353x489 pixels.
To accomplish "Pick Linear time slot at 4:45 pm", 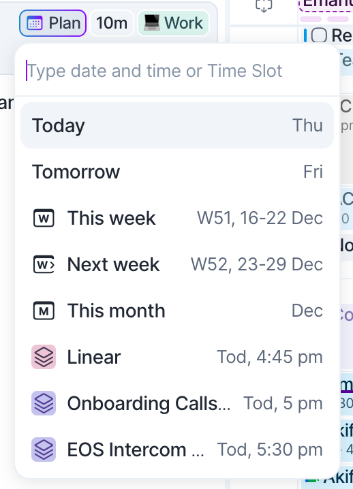I will (x=177, y=357).
